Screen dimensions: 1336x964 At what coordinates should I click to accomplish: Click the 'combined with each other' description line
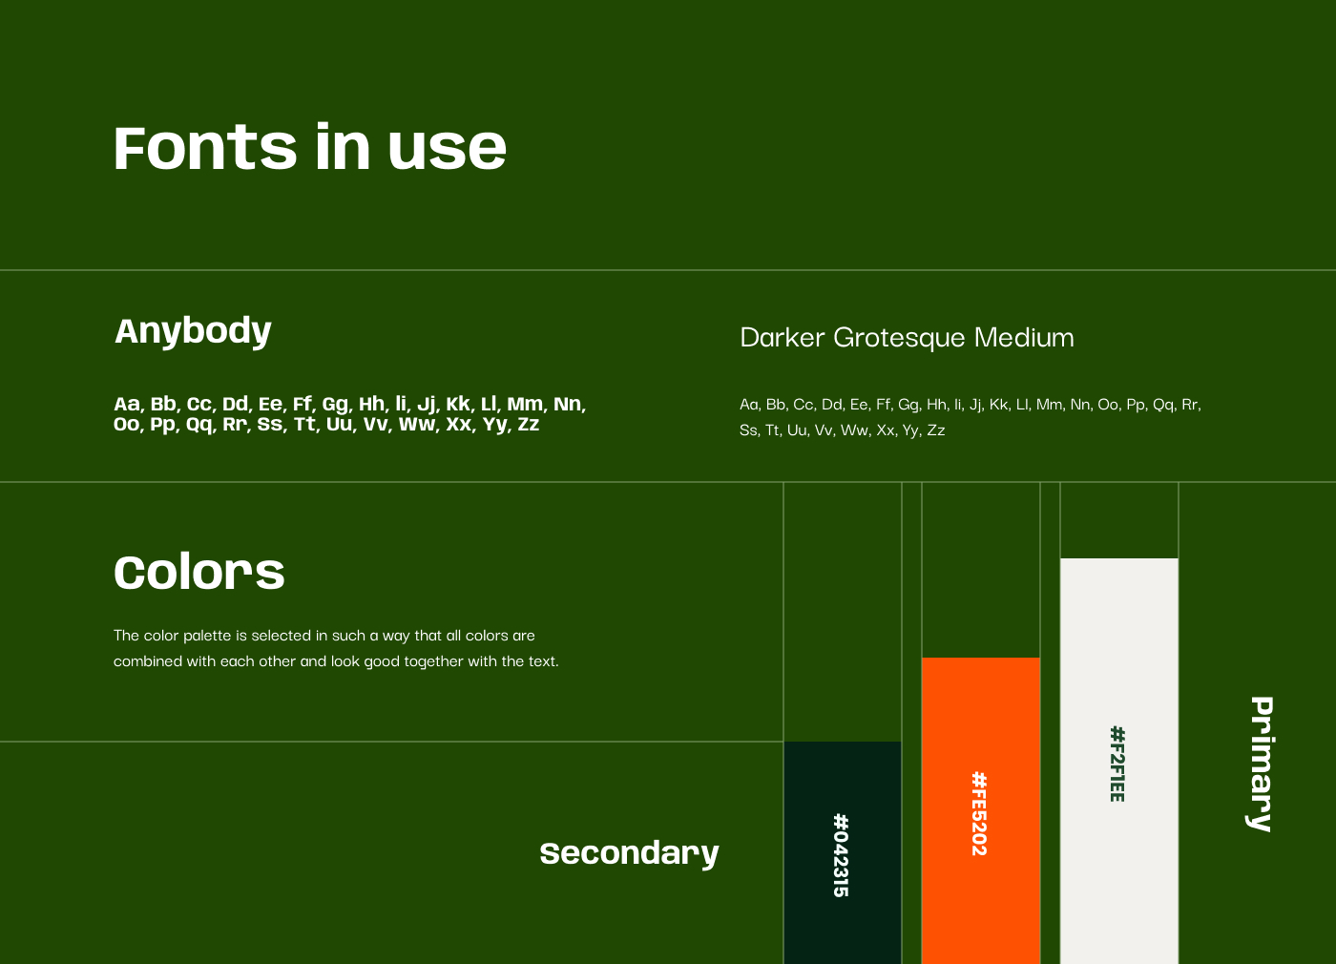pyautogui.click(x=336, y=661)
